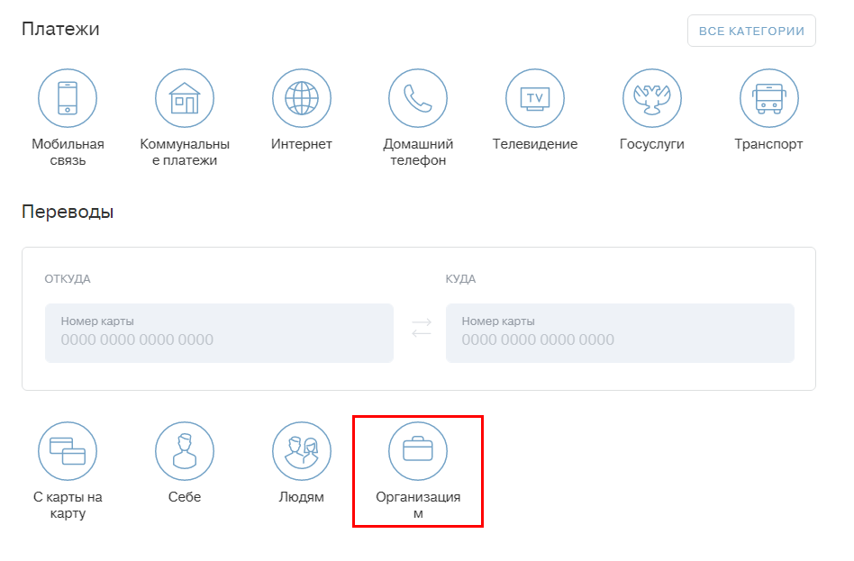The image size is (854, 561).
Task: Click the Организациям text label
Action: pos(418,505)
